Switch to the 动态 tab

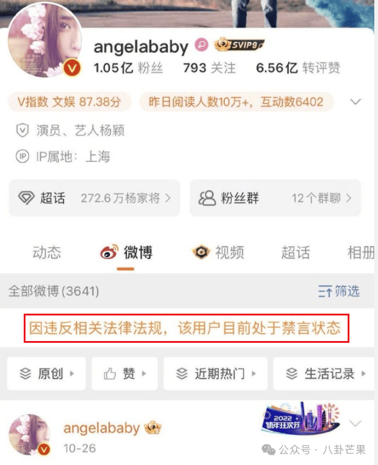click(x=47, y=253)
